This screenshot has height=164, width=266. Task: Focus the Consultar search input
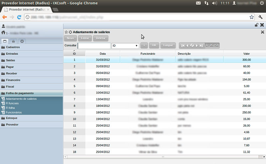pos(94,45)
